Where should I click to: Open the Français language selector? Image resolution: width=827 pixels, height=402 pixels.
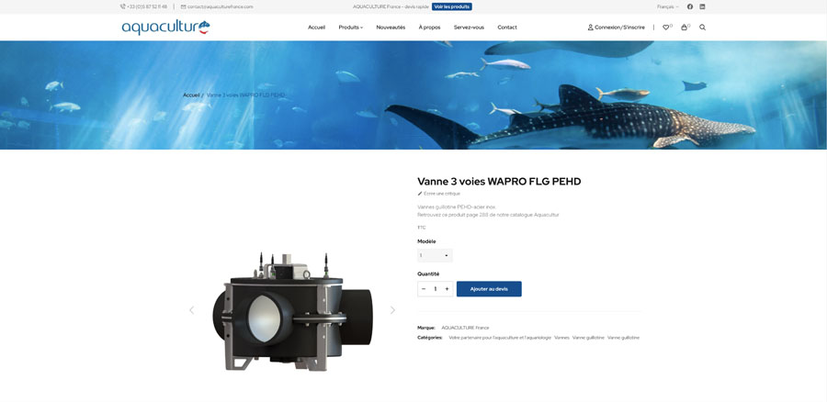668,6
